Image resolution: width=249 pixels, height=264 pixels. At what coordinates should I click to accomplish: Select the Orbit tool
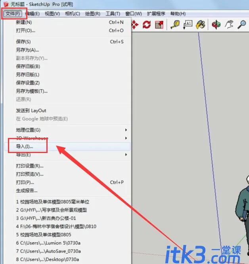[216, 25]
